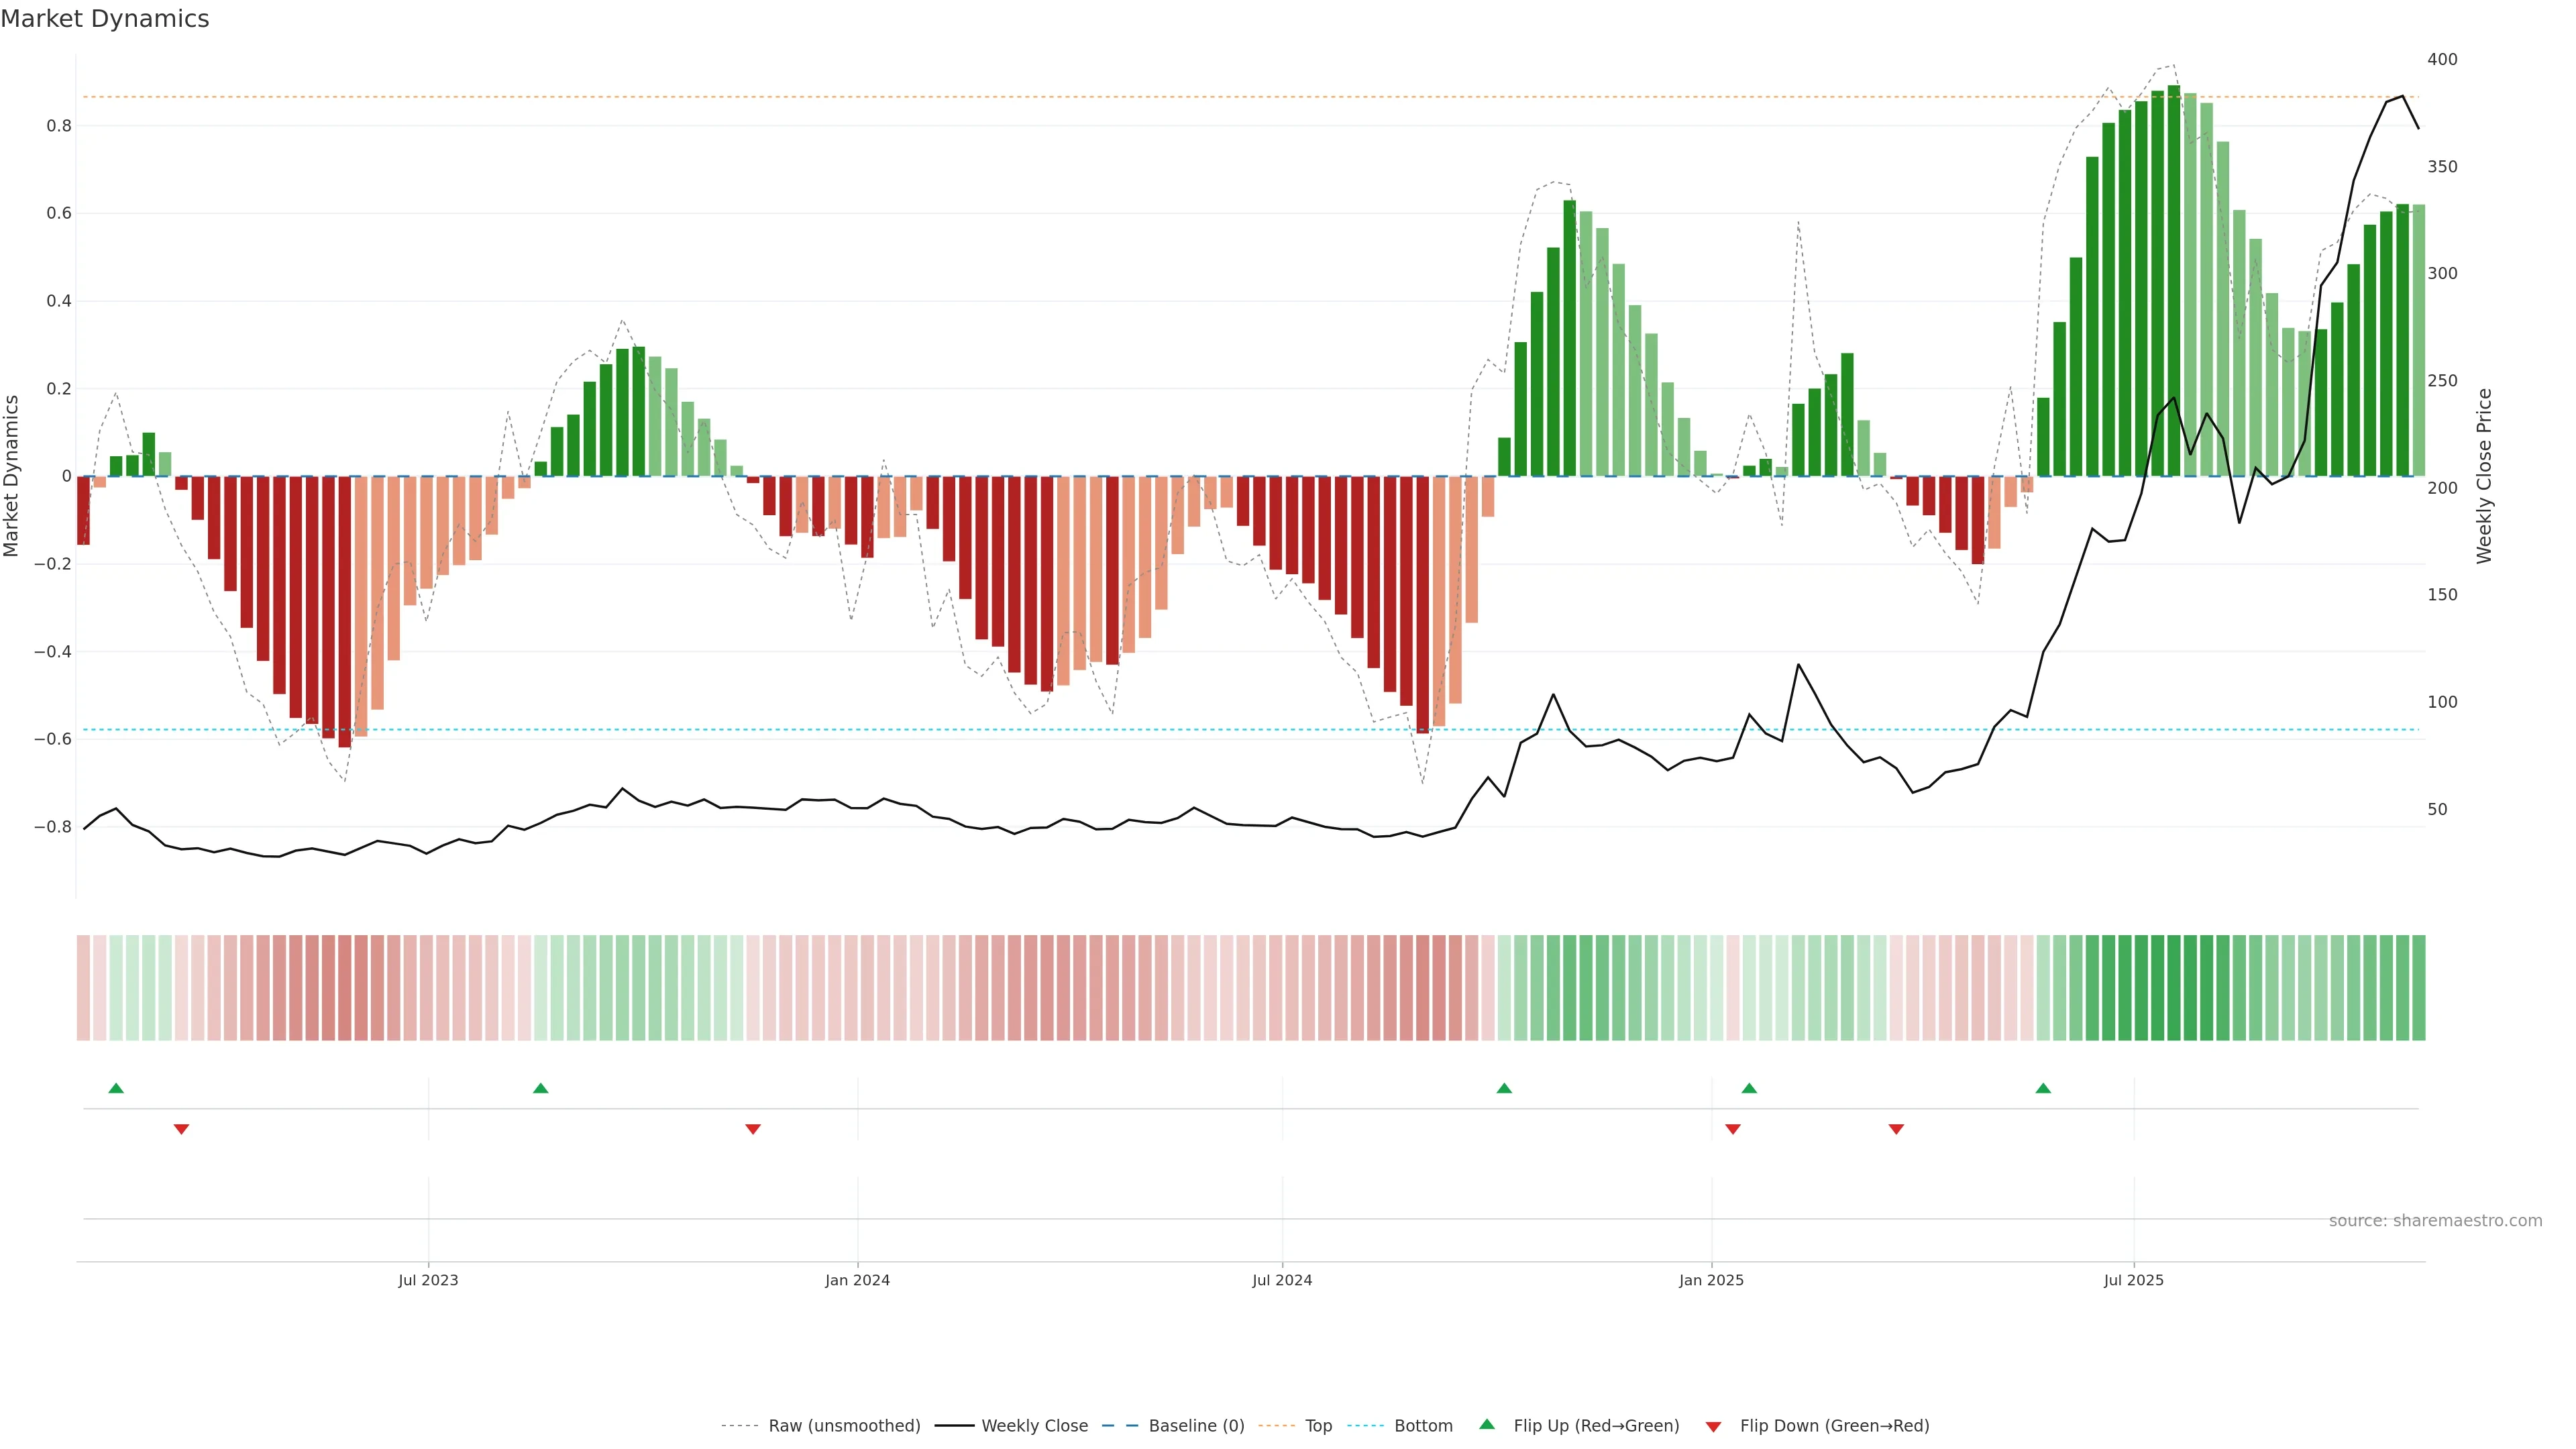
Task: Click the first red flip-down marker on the left
Action: [x=181, y=1129]
